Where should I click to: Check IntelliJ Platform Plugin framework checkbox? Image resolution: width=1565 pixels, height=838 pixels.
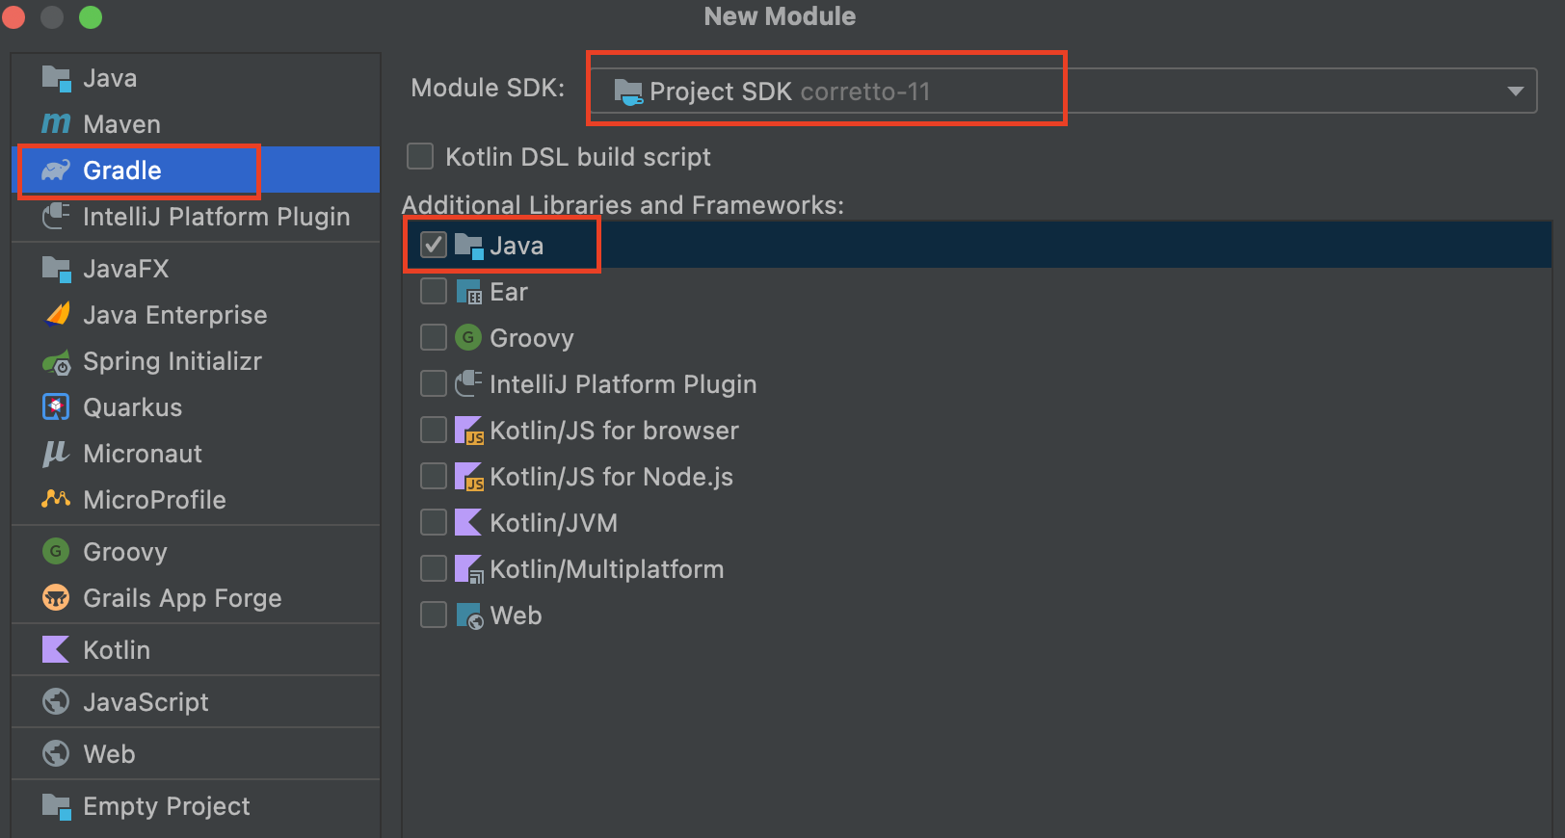point(434,384)
